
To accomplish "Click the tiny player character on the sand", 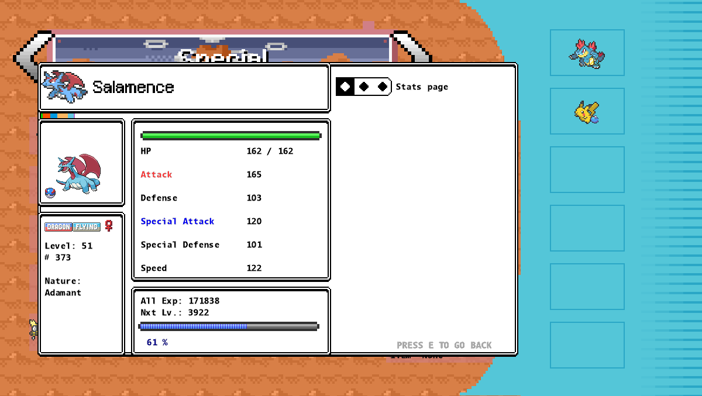I will pos(33,329).
